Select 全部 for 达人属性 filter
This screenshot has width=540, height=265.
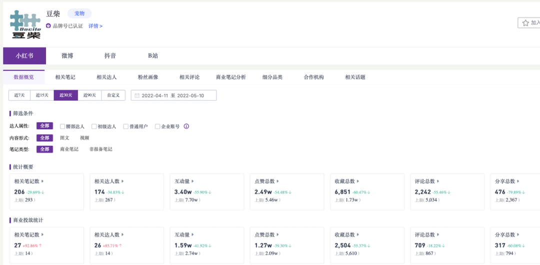tap(45, 126)
